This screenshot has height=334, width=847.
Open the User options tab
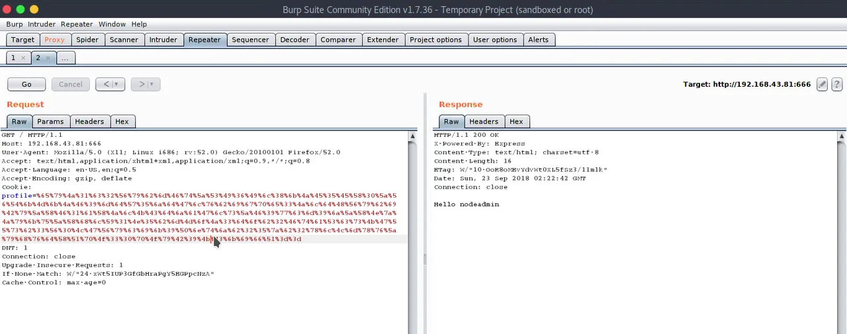[x=495, y=40]
